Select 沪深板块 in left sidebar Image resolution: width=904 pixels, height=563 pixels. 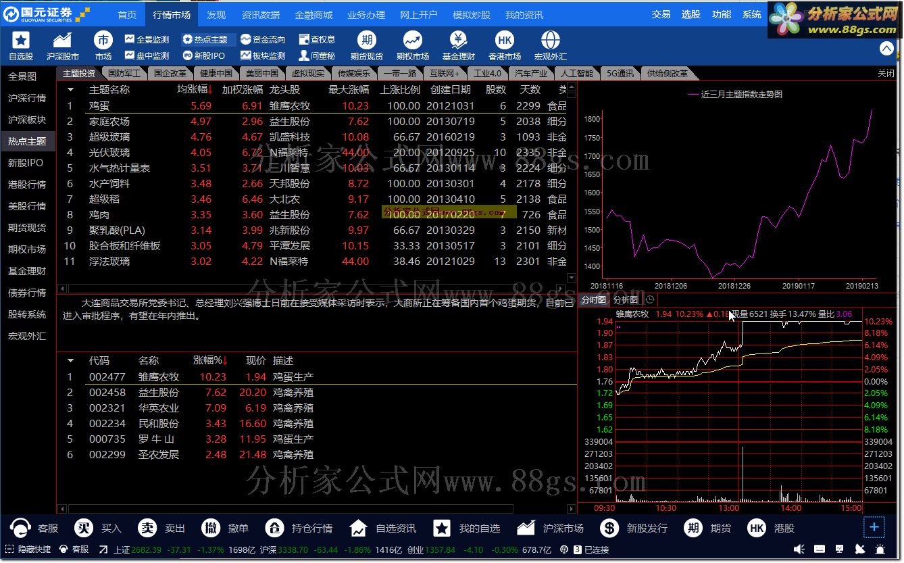tap(27, 120)
